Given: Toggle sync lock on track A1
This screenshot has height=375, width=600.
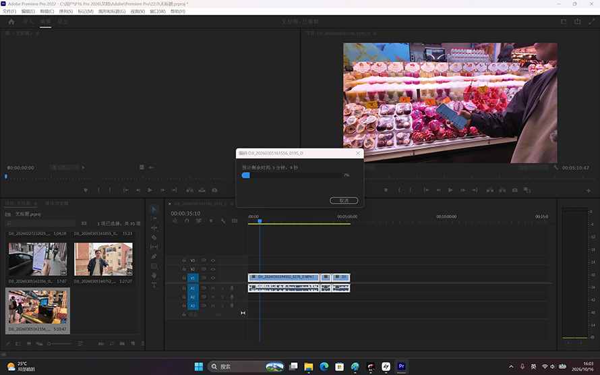Looking at the screenshot, I should [x=204, y=288].
